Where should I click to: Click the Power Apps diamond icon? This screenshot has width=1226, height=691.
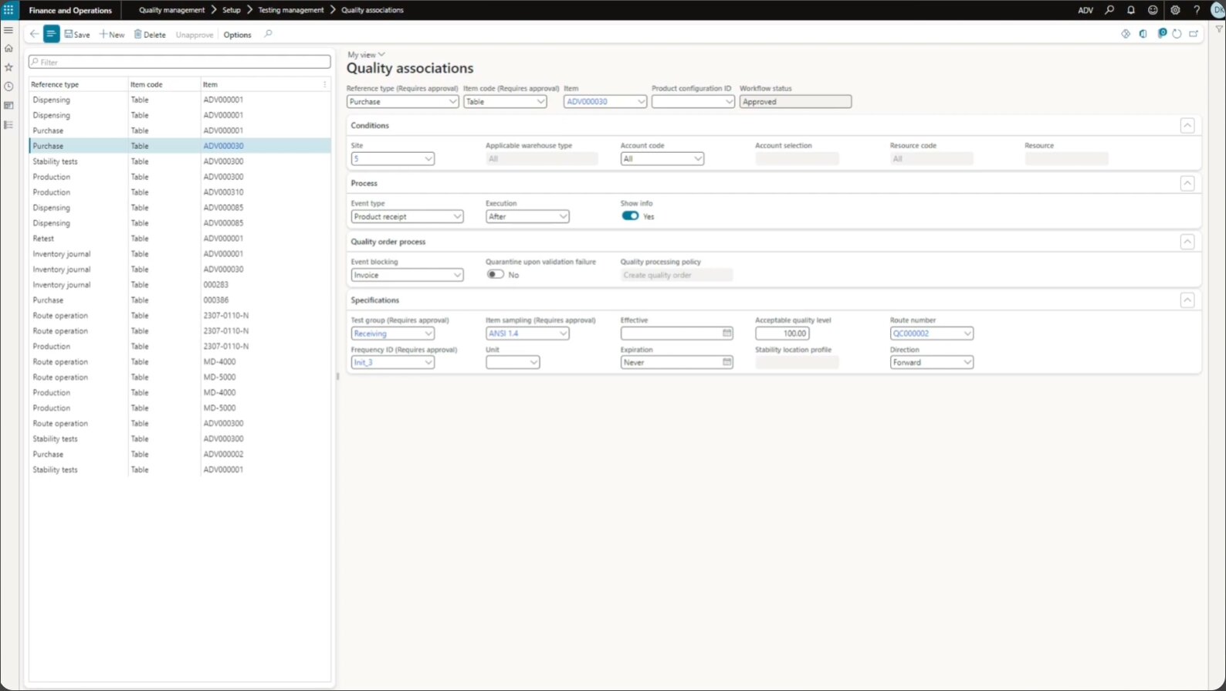click(1126, 34)
